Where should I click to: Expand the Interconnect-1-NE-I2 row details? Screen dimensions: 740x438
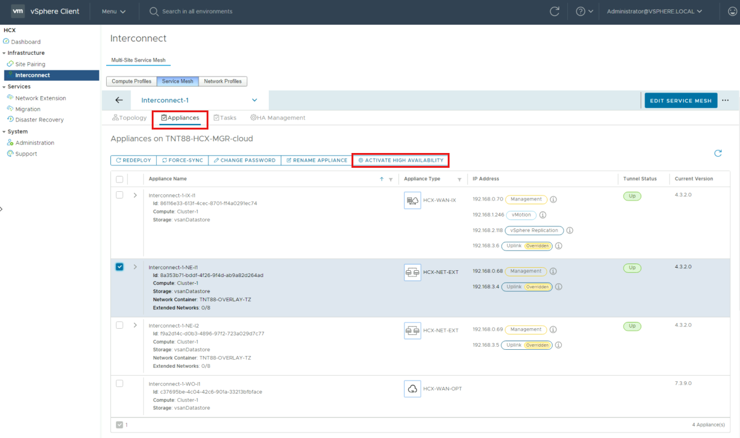tap(135, 325)
